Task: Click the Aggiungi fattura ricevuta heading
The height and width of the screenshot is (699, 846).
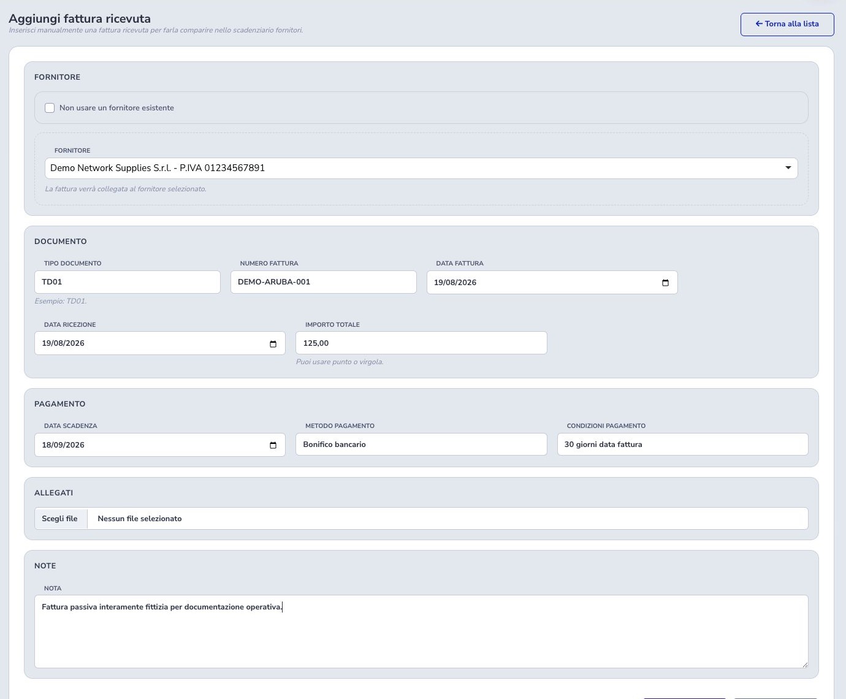Action: [x=80, y=19]
